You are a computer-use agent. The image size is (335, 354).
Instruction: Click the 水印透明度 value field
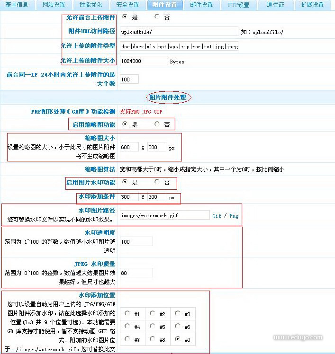click(x=136, y=242)
